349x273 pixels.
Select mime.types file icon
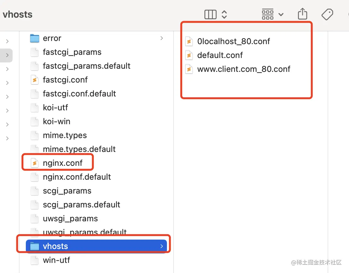pyautogui.click(x=35, y=135)
